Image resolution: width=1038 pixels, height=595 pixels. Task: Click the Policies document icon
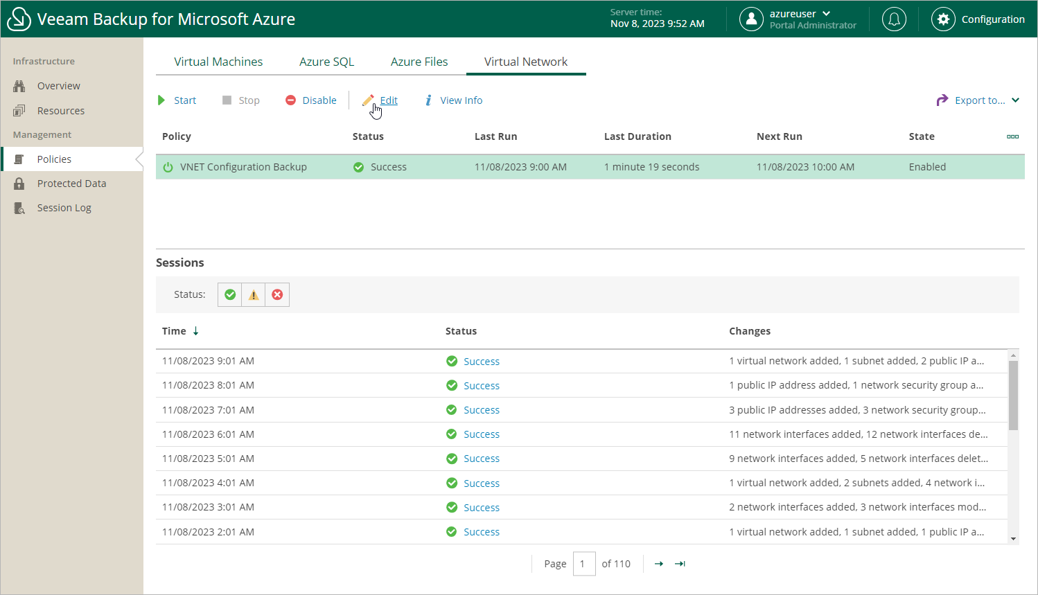point(19,159)
